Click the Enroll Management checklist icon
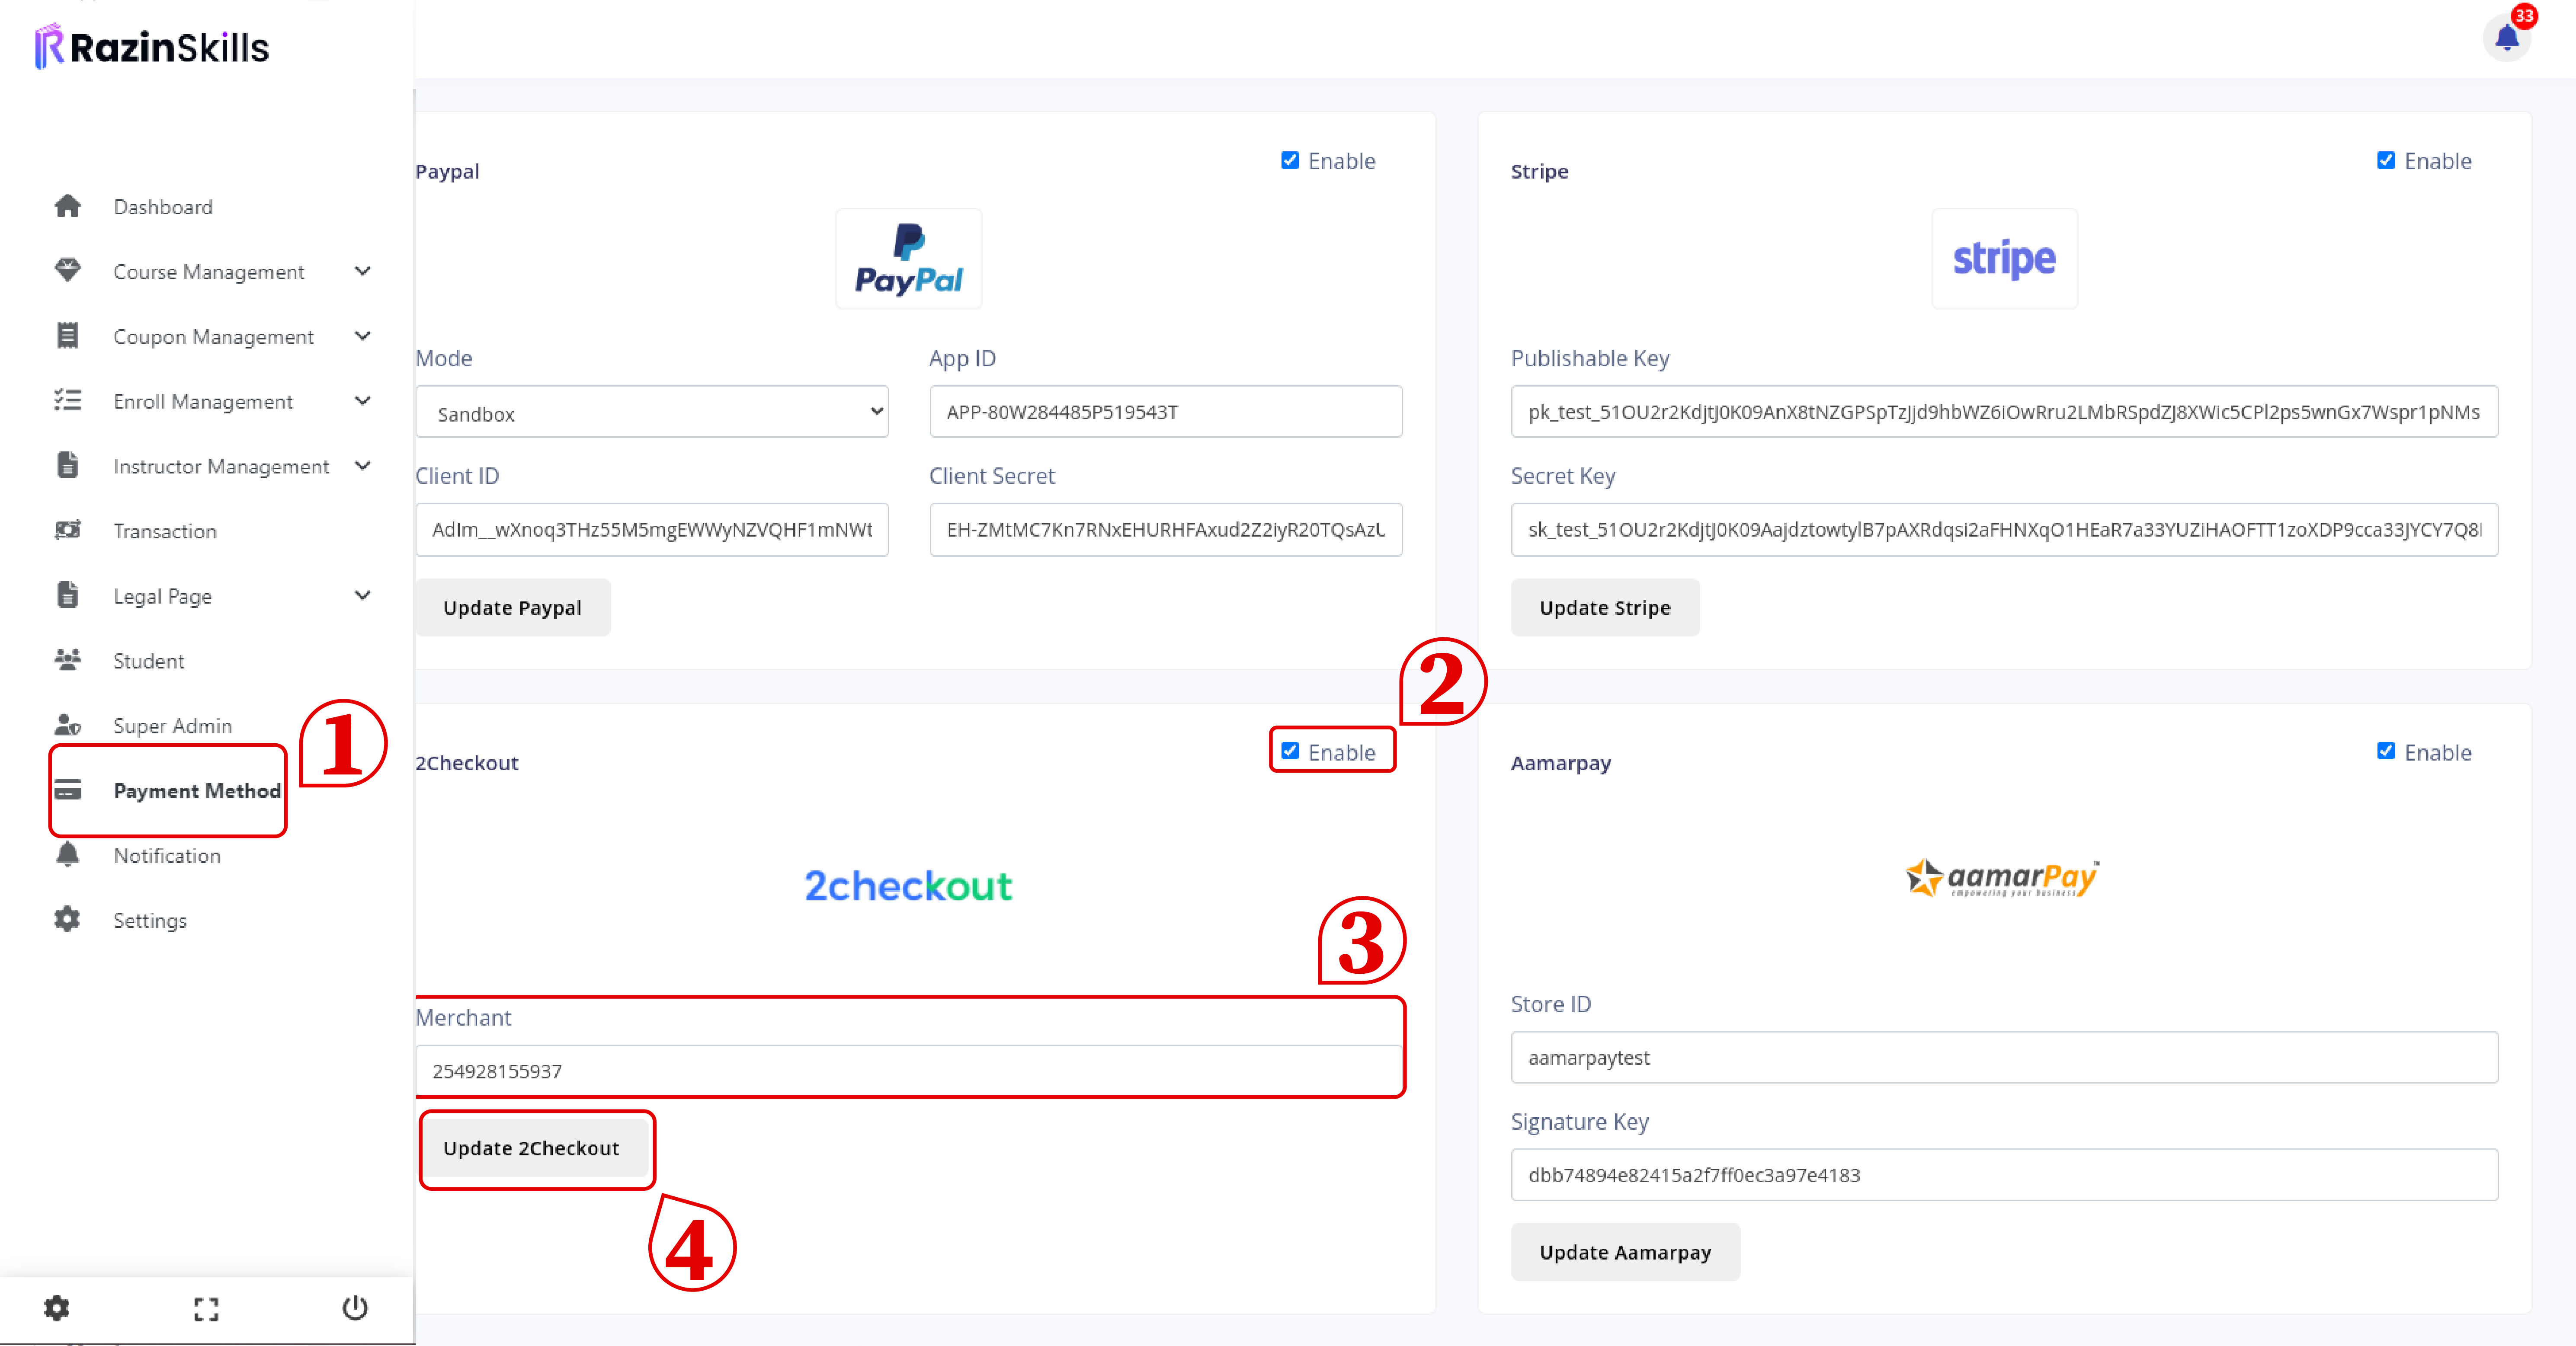 67,401
